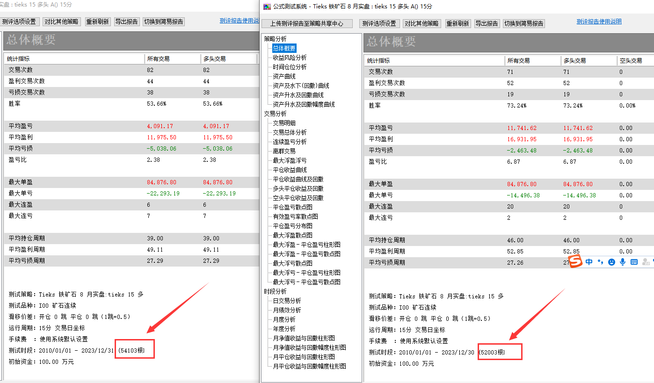Open the IME soft keyboard icon
The height and width of the screenshot is (383, 654).
(x=634, y=262)
